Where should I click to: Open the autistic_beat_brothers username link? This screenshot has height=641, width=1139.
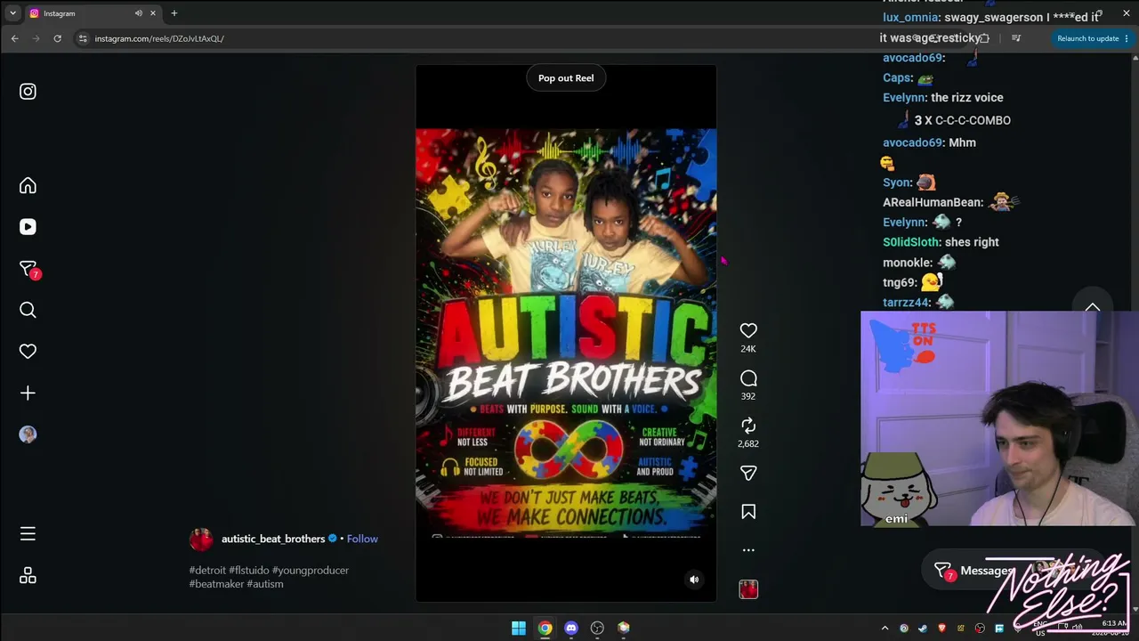click(273, 539)
